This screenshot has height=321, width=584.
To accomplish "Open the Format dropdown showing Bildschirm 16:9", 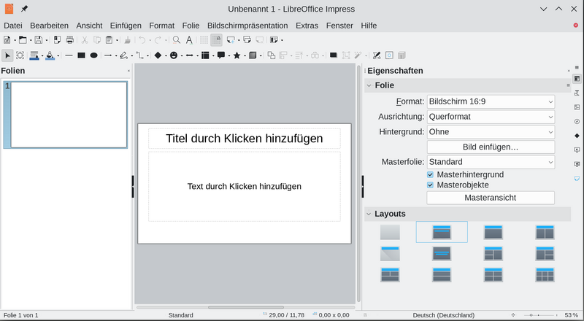I will 491,101.
